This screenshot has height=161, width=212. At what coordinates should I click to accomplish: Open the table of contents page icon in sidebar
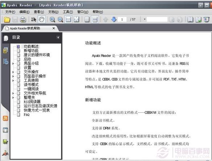(6, 38)
